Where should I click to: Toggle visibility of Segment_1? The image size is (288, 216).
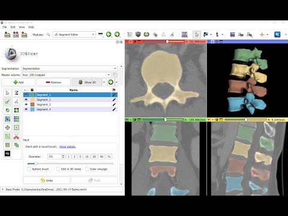(26, 95)
